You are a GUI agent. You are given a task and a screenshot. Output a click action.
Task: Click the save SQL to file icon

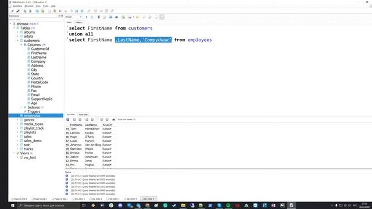(x=130, y=17)
